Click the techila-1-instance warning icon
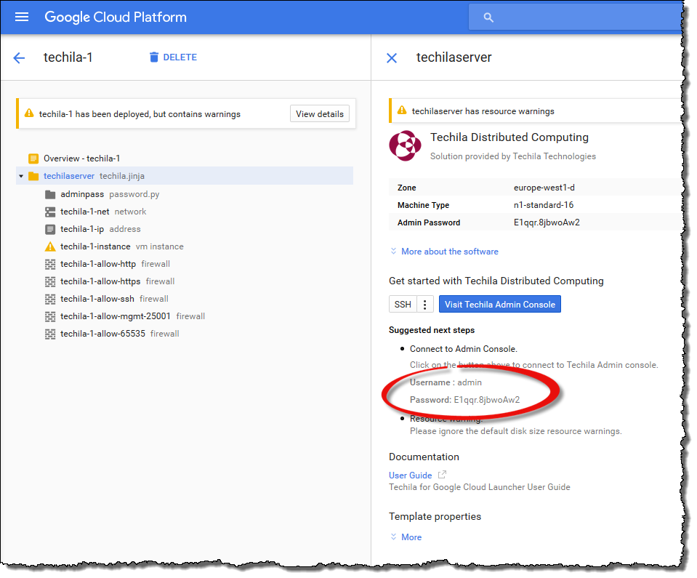This screenshot has width=697, height=578. click(x=50, y=246)
